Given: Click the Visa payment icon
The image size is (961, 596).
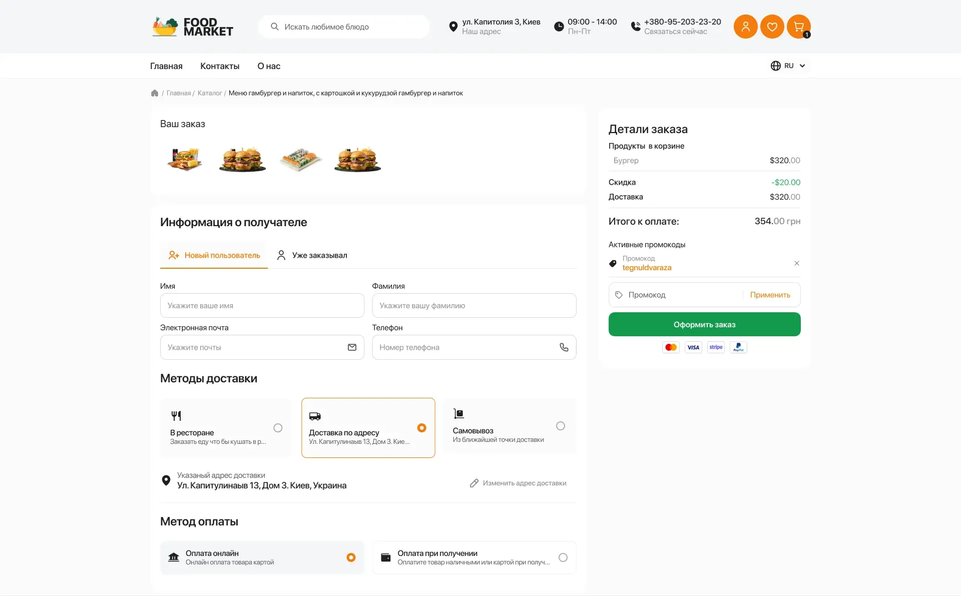Looking at the screenshot, I should [693, 347].
